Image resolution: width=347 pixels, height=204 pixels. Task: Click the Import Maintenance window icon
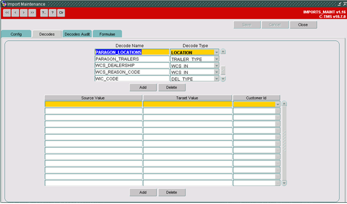point(4,4)
